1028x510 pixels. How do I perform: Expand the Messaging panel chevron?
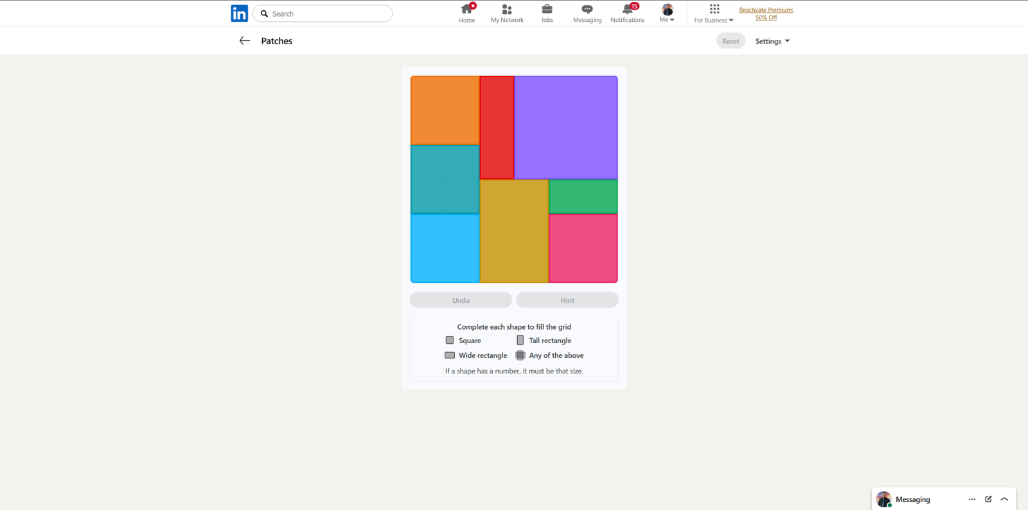click(1004, 499)
